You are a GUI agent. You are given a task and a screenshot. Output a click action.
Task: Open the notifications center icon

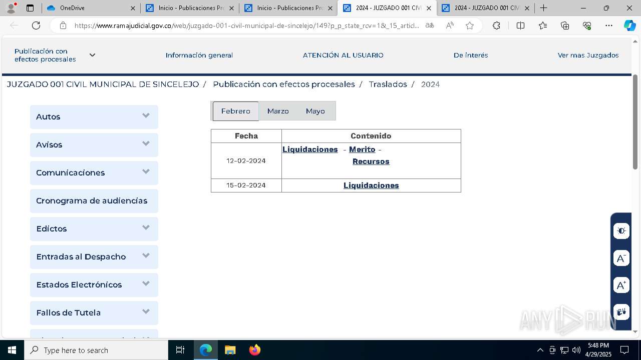coord(624,350)
